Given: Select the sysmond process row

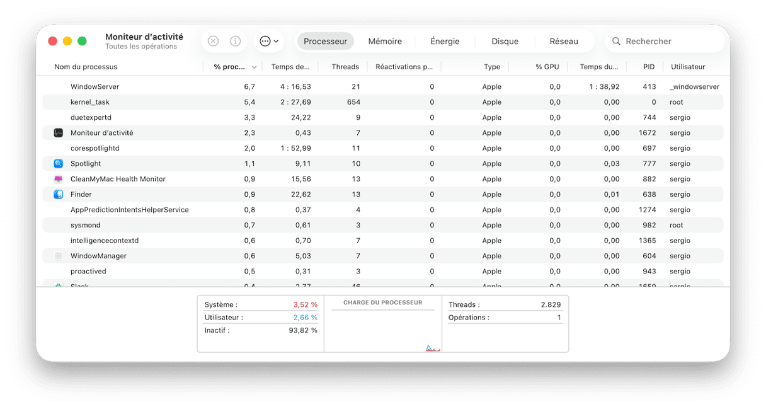Looking at the screenshot, I should coord(383,225).
